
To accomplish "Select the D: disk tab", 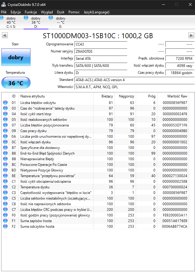I will (x=36, y=22).
